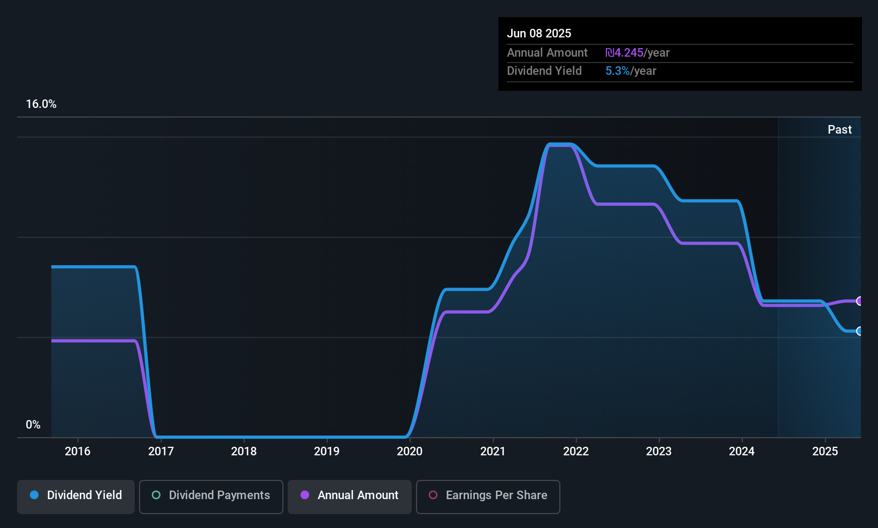Show the Earnings Per Share series
Image resolution: width=878 pixels, height=528 pixels.
click(488, 496)
